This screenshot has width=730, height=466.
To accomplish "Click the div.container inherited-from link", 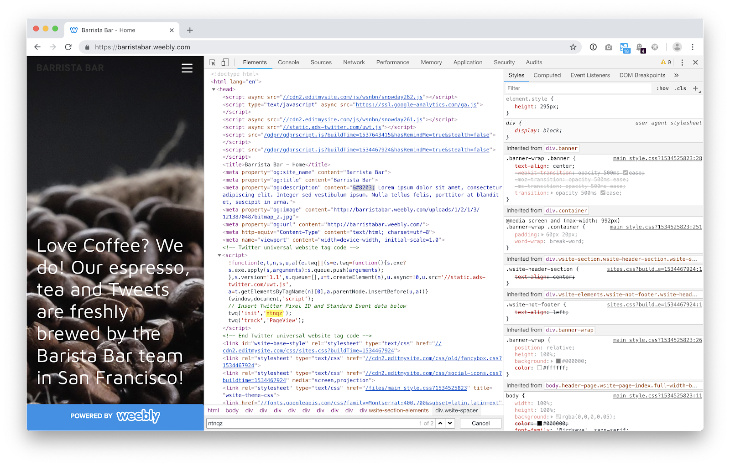I will click(x=566, y=211).
